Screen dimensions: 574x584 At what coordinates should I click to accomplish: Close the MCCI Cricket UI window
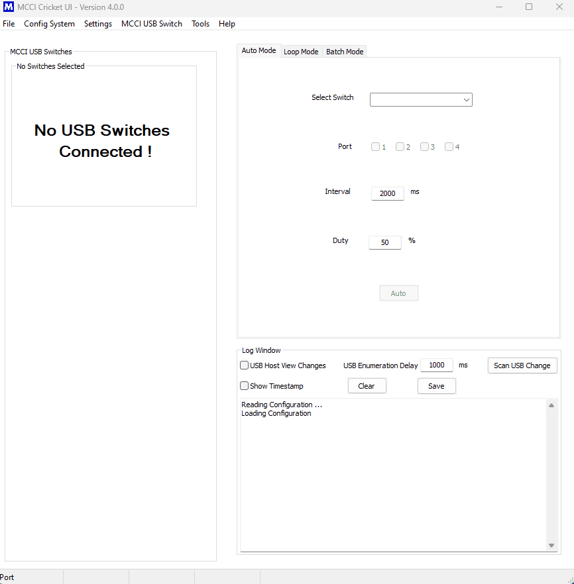559,7
